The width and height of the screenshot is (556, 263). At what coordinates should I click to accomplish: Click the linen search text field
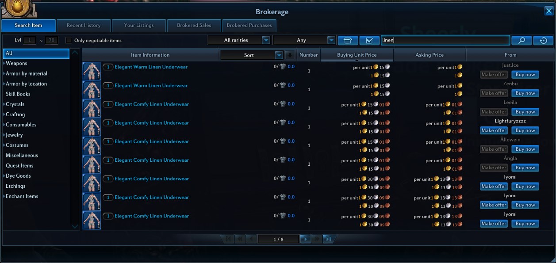[445, 40]
